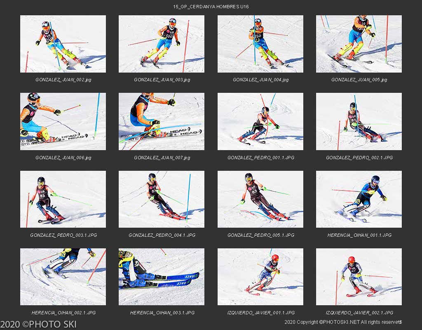Select the HERENCIA_OIHAN_001.1.JPG thumbnail
The height and width of the screenshot is (330, 422).
(359, 199)
